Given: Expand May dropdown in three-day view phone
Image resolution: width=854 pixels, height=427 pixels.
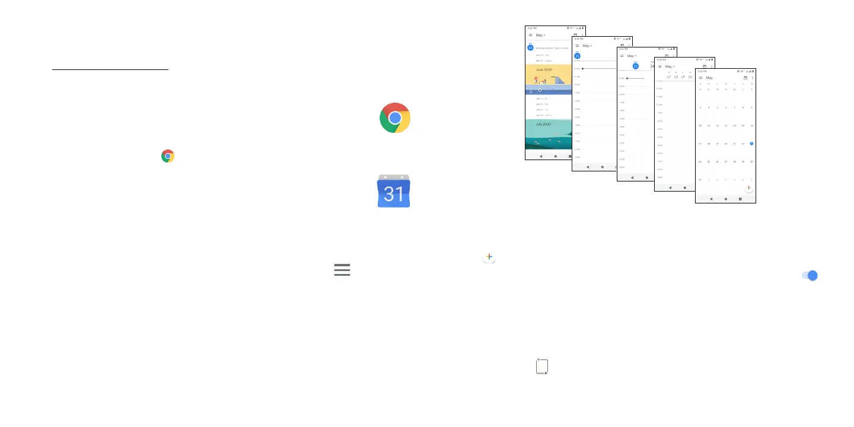Looking at the screenshot, I should click(x=632, y=56).
